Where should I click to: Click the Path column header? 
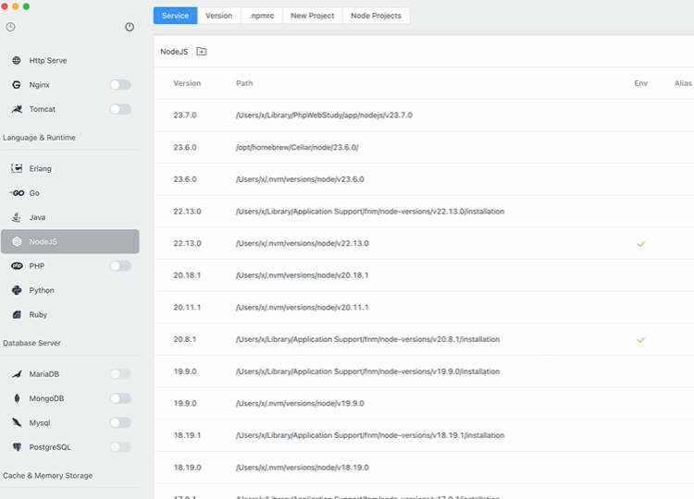click(244, 83)
